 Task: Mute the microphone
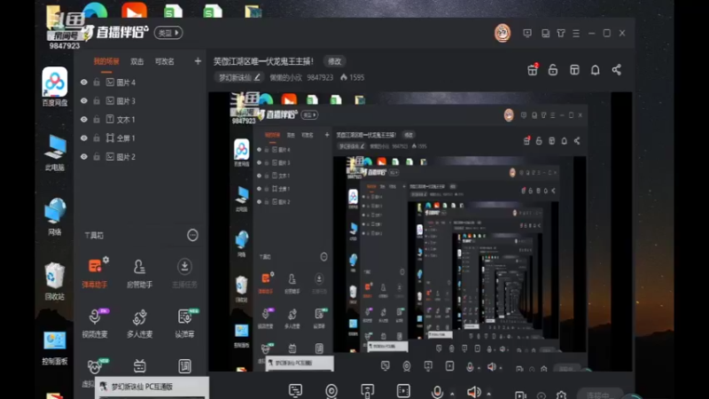(x=437, y=392)
